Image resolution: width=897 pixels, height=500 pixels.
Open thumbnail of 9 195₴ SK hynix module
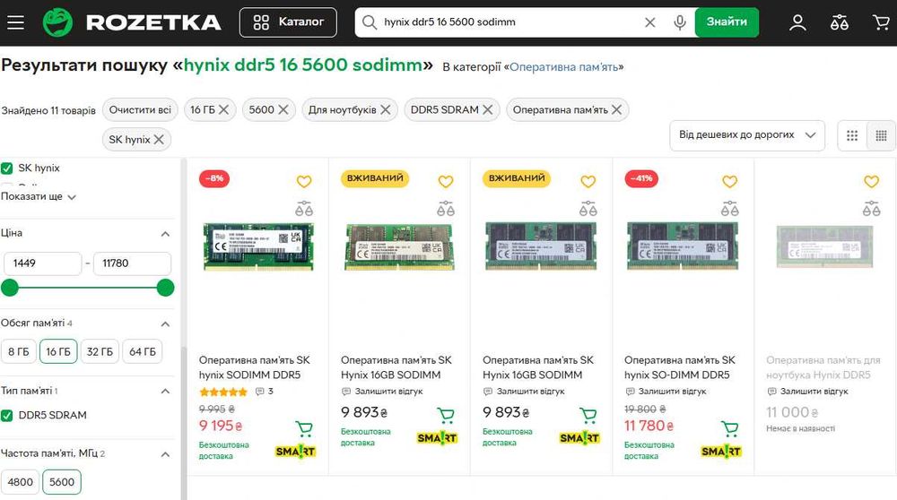coord(258,246)
